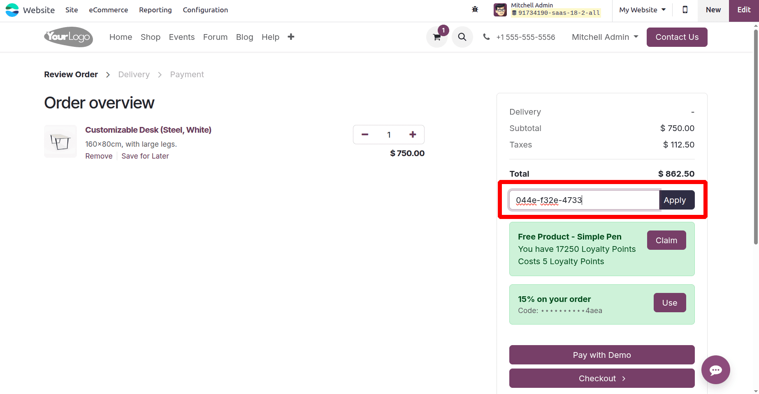759x394 pixels.
Task: Expand the My Website dropdown
Action: point(642,10)
